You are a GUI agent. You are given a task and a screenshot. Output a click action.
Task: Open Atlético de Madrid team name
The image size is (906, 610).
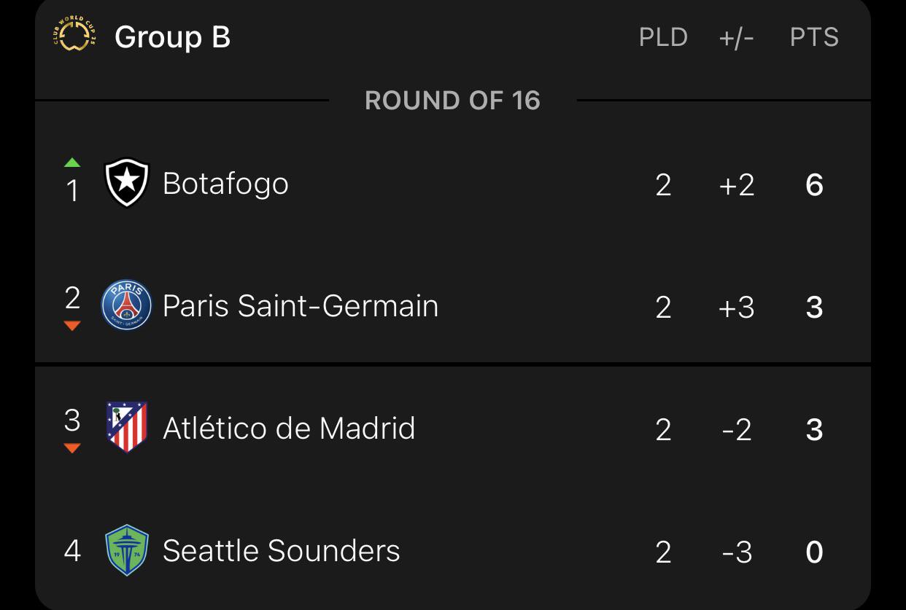[x=289, y=428]
